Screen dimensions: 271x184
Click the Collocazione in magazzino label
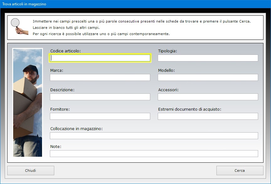click(x=77, y=129)
